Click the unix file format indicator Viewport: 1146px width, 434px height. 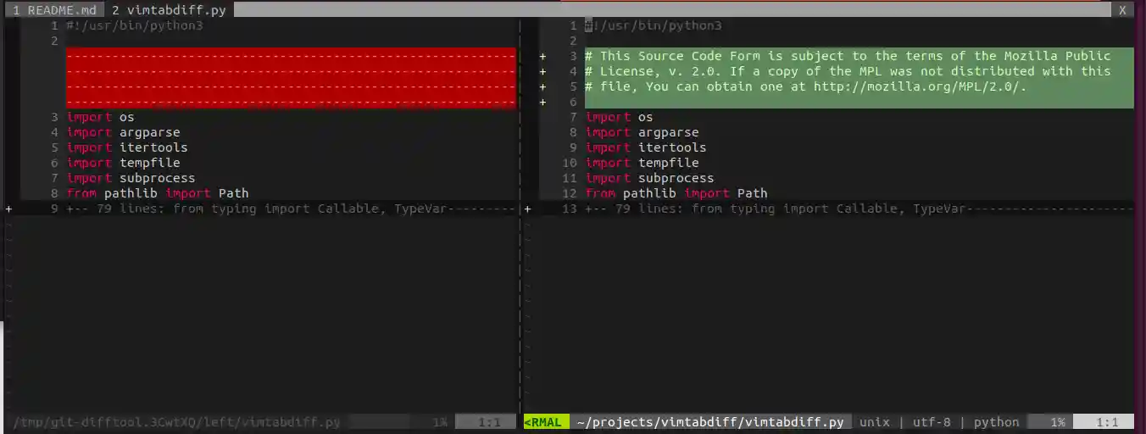(875, 421)
